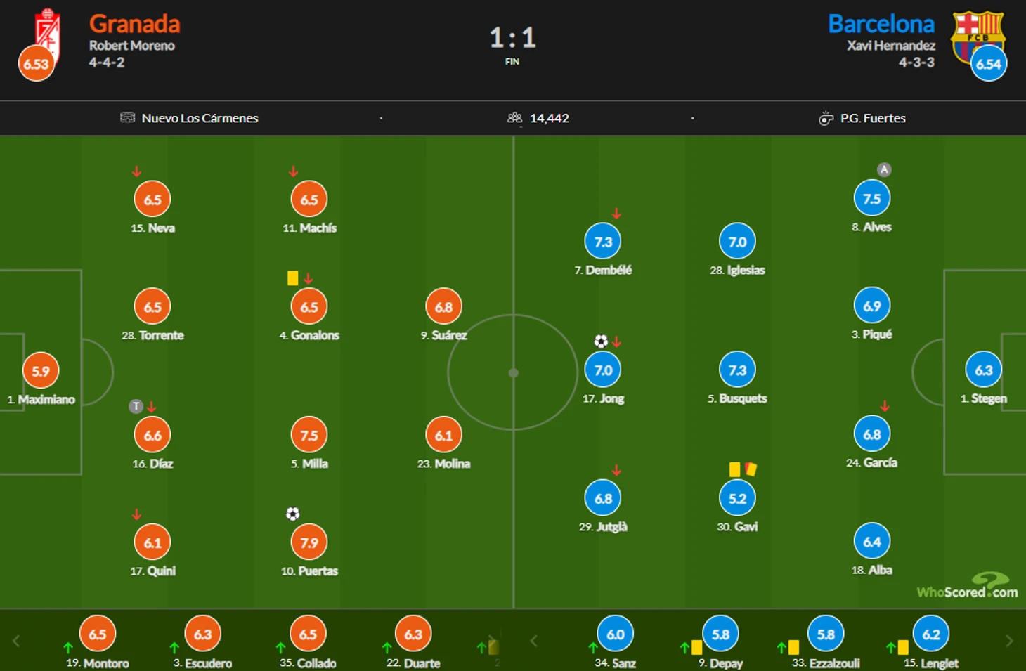Show previous Granada substitutes with left arrow

(16, 641)
